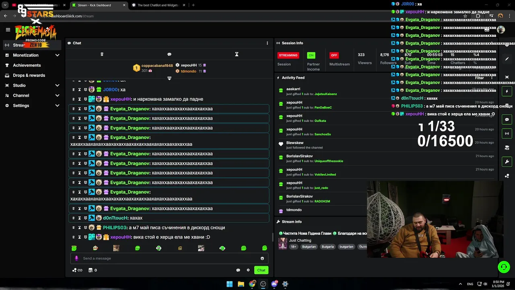Switch to the 'Stream - Kick Dashboard' browser tab
The height and width of the screenshot is (290, 515).
[99, 5]
